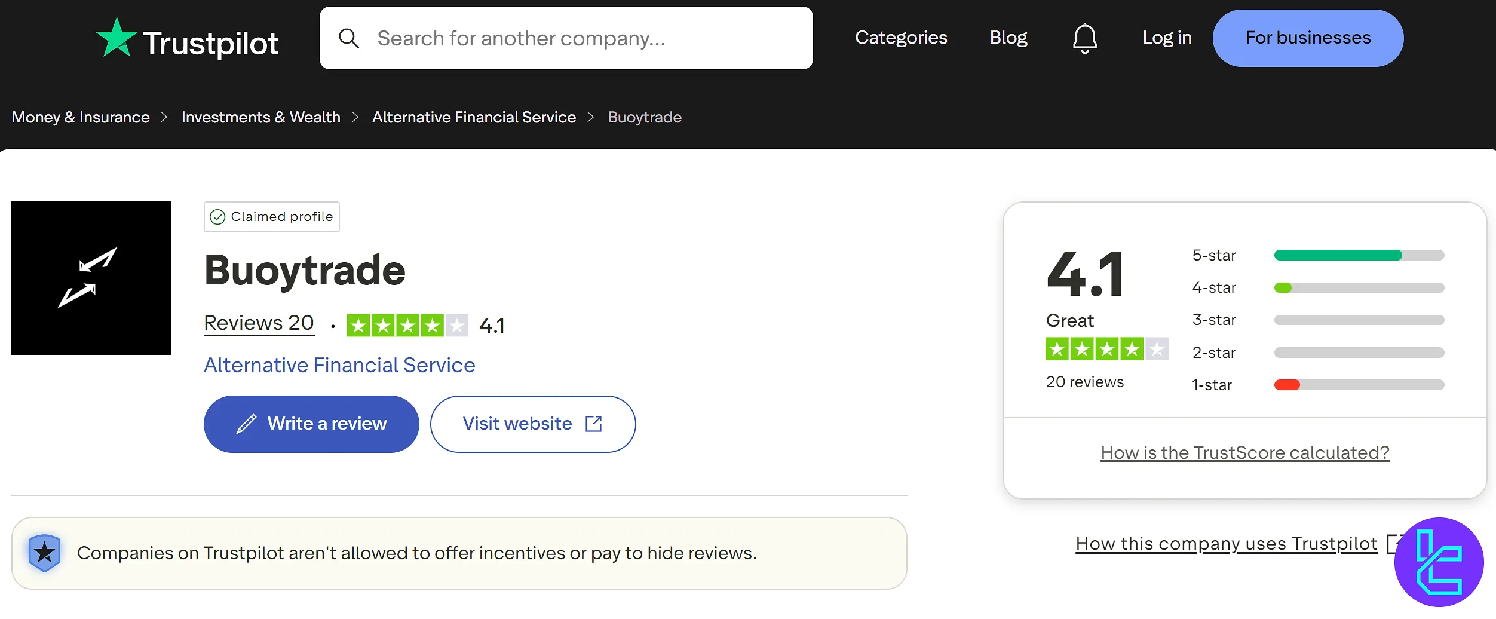Click the Trustpilot shield icon beside the disclaimer
Screen dimensions: 1496x619
point(44,553)
